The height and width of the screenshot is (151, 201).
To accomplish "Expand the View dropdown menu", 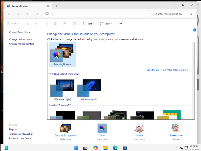I will pos(106,24).
